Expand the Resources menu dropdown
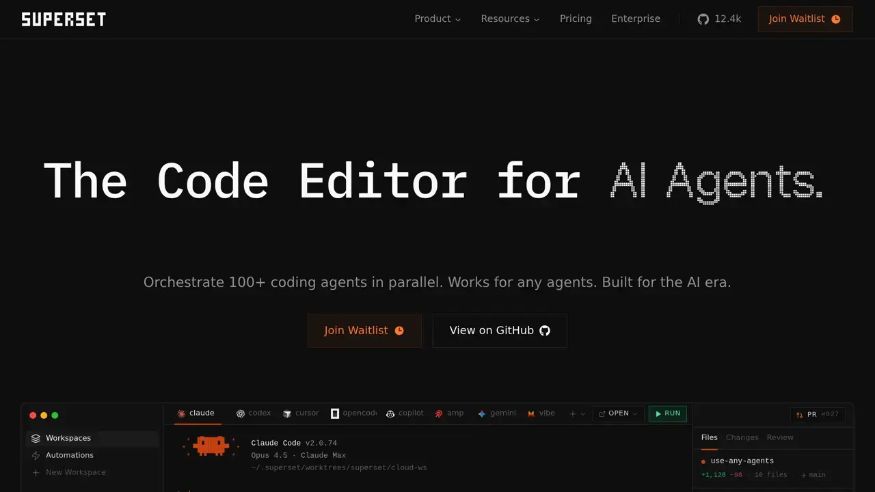This screenshot has height=492, width=875. [x=510, y=19]
